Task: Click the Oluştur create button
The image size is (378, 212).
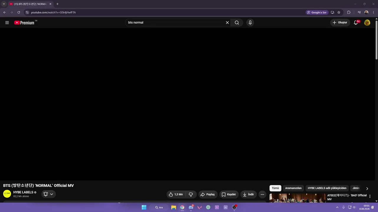Action: (340, 23)
